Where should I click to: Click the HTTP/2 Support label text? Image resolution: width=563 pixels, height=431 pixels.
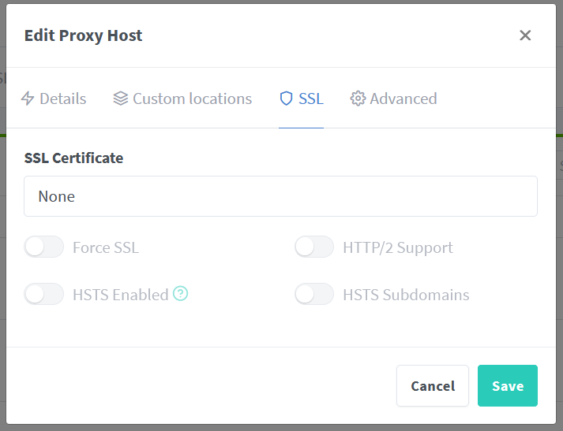click(x=398, y=247)
